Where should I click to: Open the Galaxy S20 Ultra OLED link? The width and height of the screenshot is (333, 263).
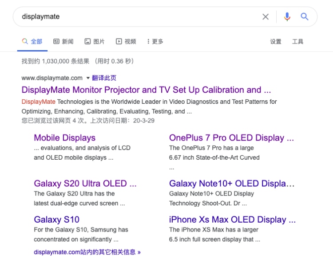pyautogui.click(x=85, y=183)
